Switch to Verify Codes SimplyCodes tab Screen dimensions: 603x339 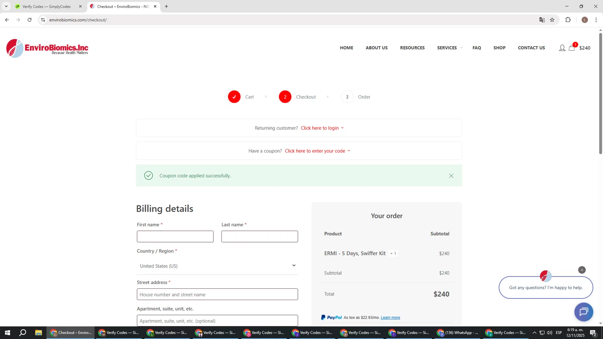tap(48, 6)
